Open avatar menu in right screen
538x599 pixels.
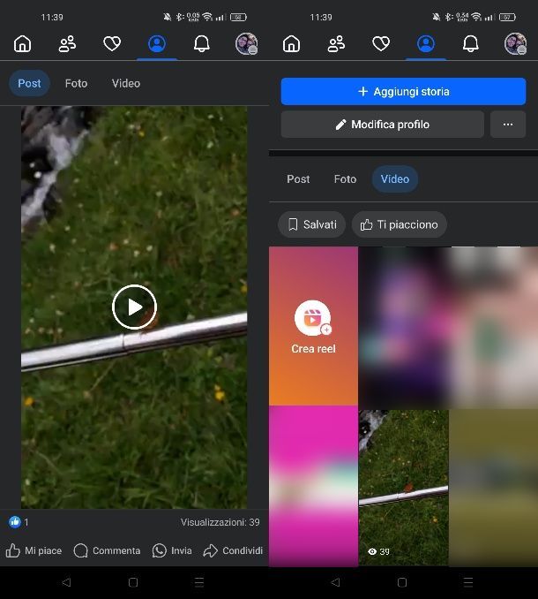tap(515, 43)
